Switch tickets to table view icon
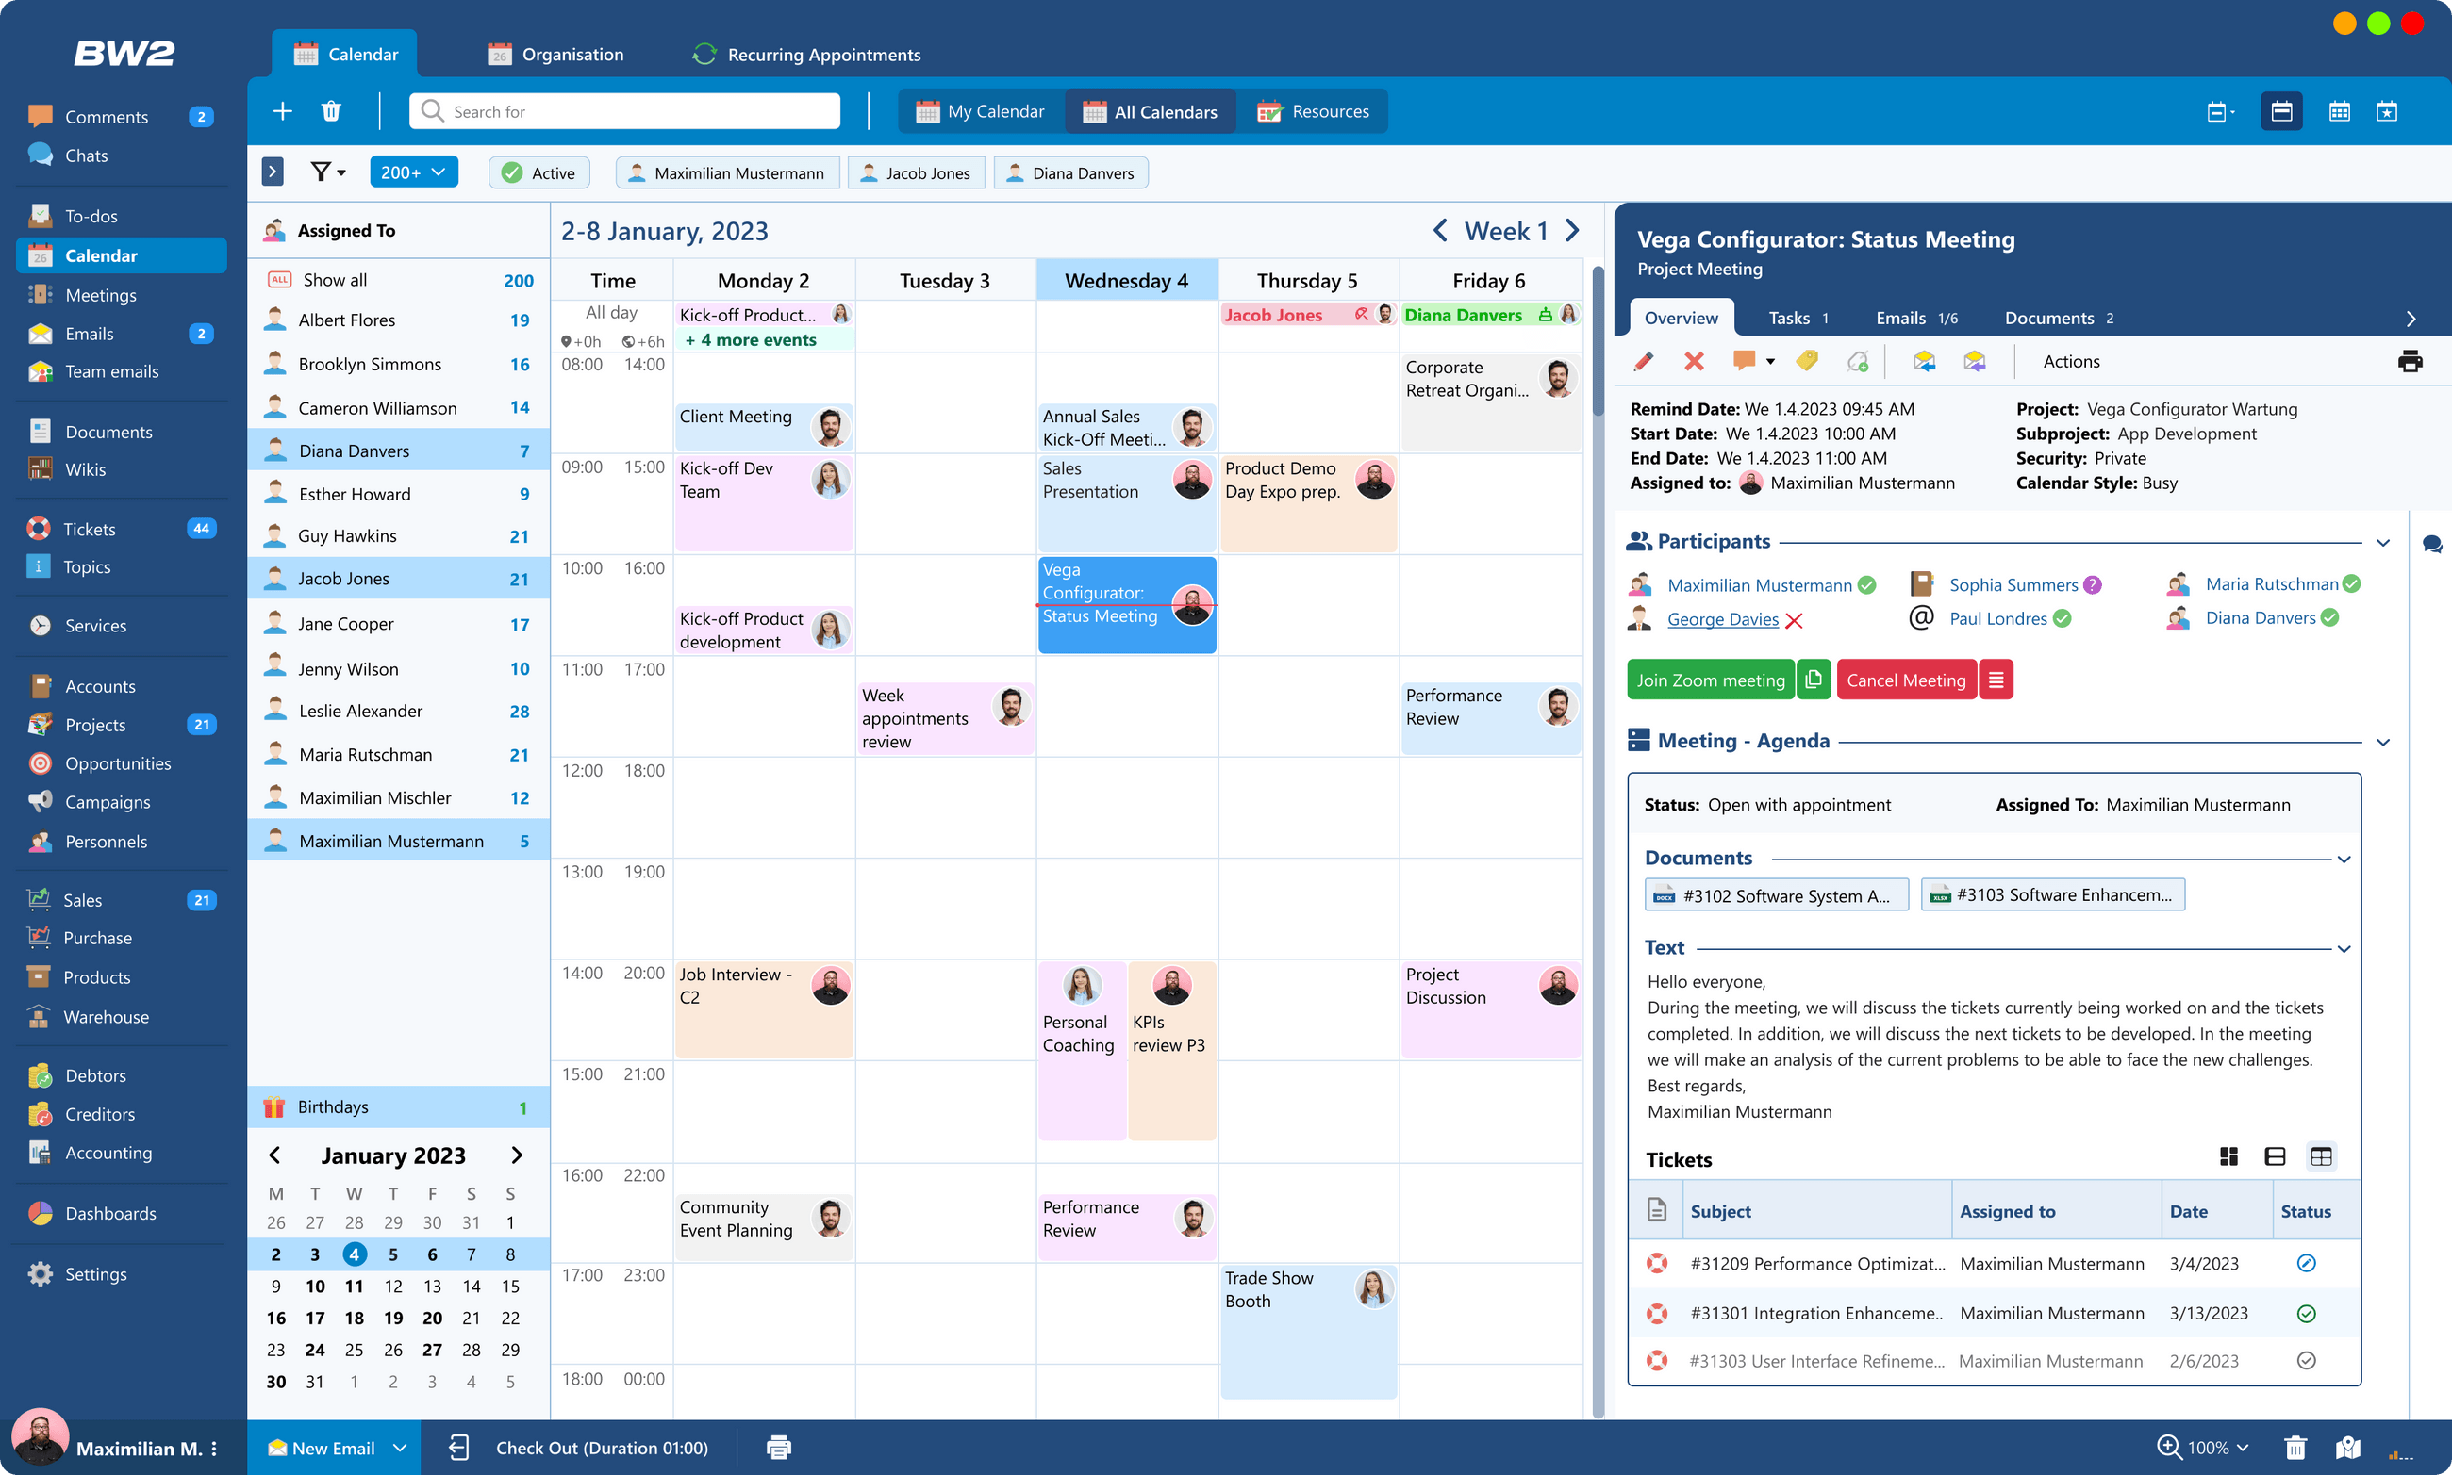 [2321, 1157]
